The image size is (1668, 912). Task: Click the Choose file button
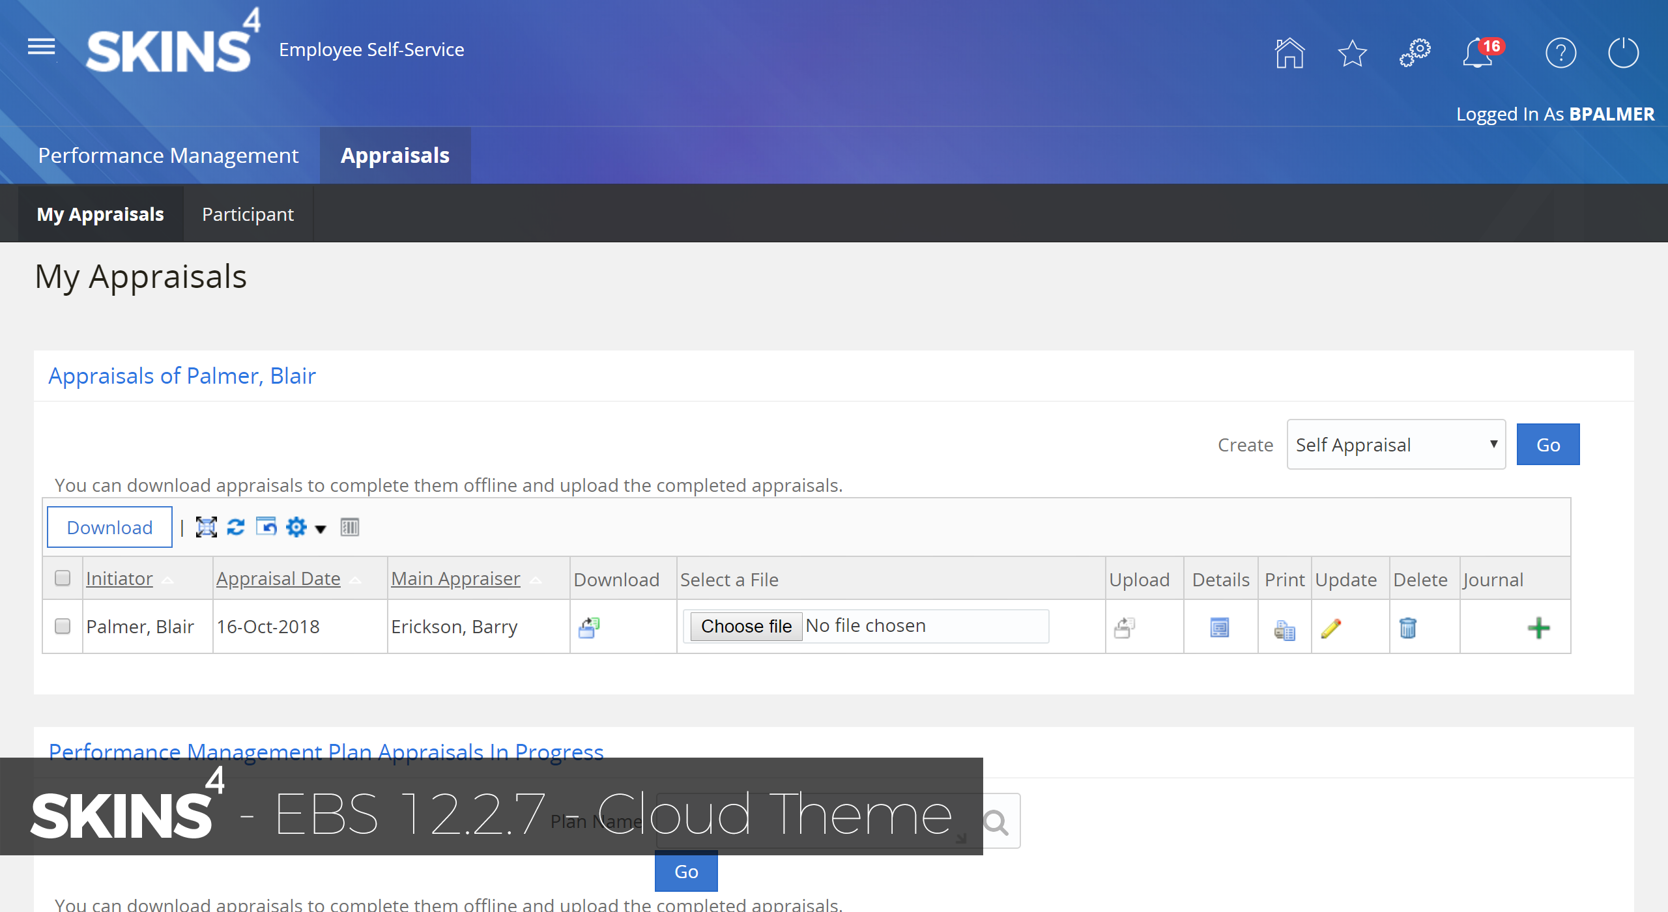[x=746, y=626]
